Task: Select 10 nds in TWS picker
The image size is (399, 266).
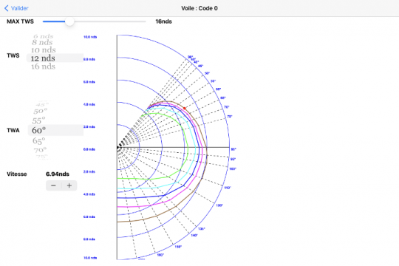Action: (x=44, y=50)
